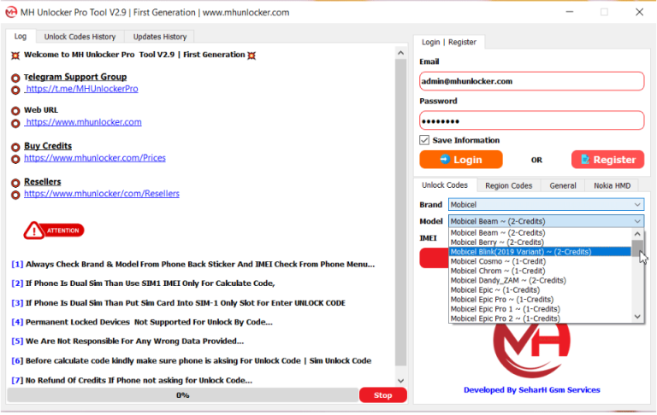Click the bullet icon beside t.me/MHUnlockerPro link

[15, 90]
